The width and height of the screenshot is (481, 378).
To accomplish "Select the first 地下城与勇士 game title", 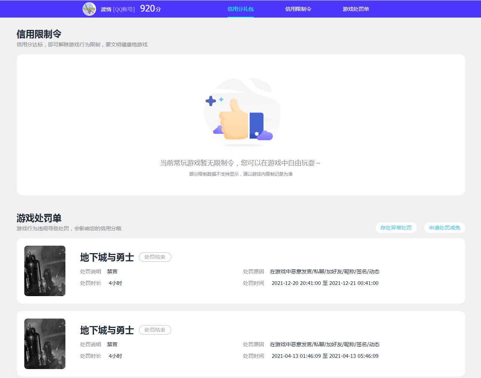I will 107,257.
